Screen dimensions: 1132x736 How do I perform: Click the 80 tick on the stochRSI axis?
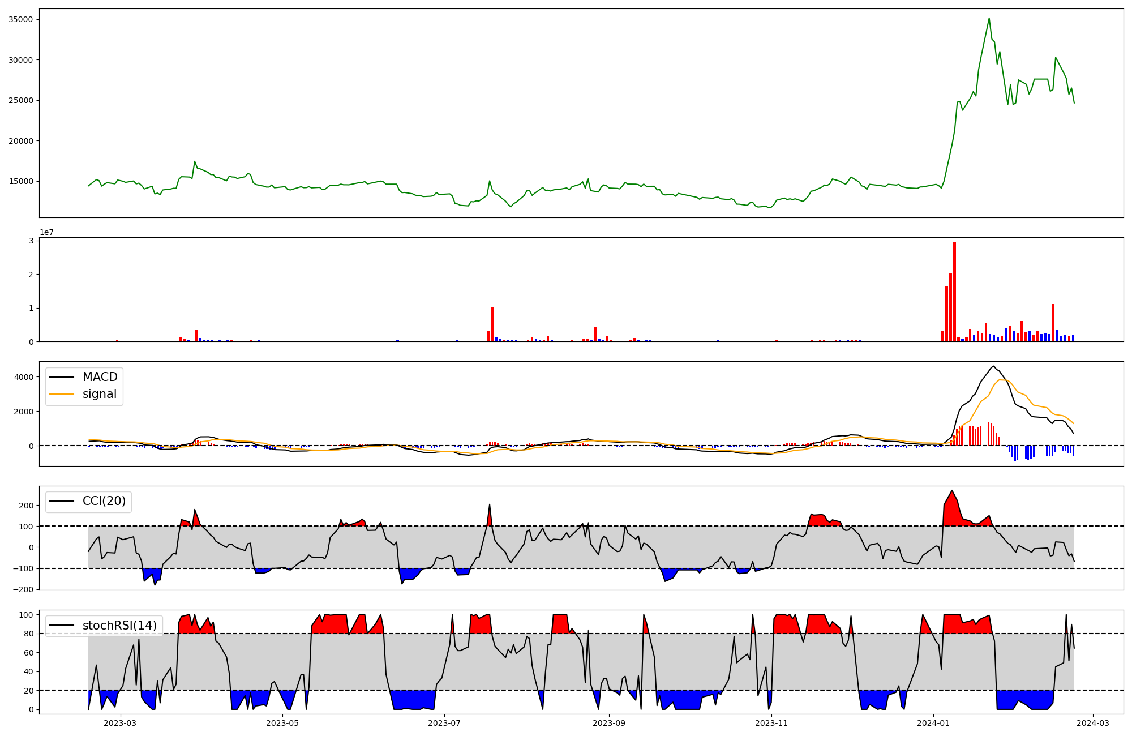pyautogui.click(x=29, y=634)
